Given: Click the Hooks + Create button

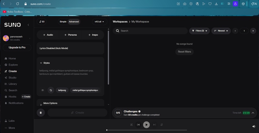Looking at the screenshot, I should (26, 97).
